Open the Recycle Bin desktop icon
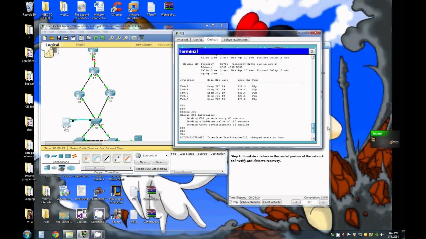 29,9
